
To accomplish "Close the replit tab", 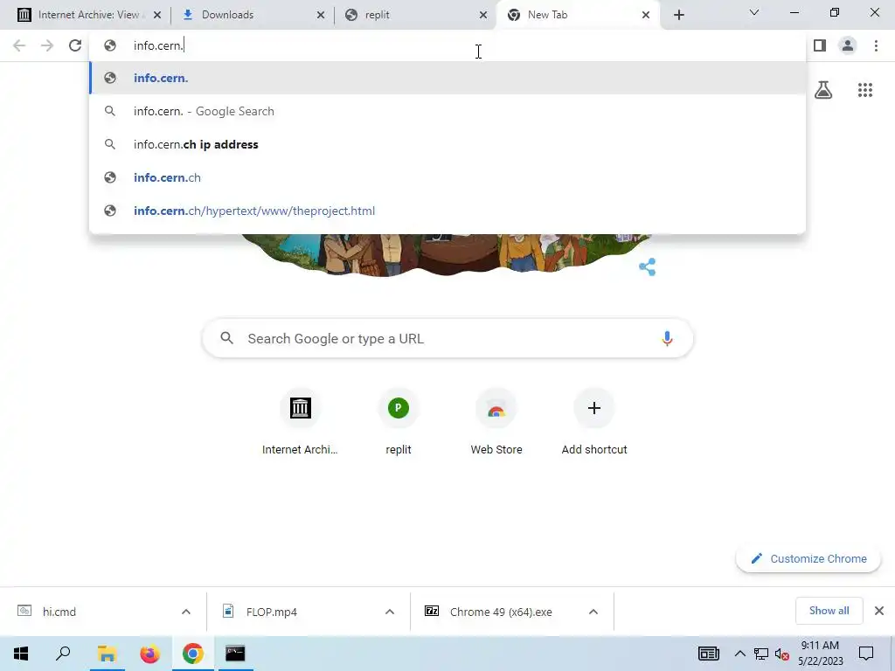I will [483, 15].
